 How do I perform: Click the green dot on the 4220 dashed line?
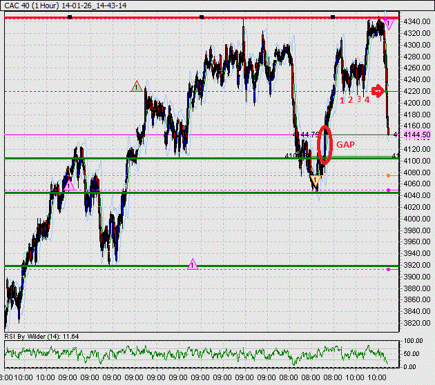coord(386,91)
